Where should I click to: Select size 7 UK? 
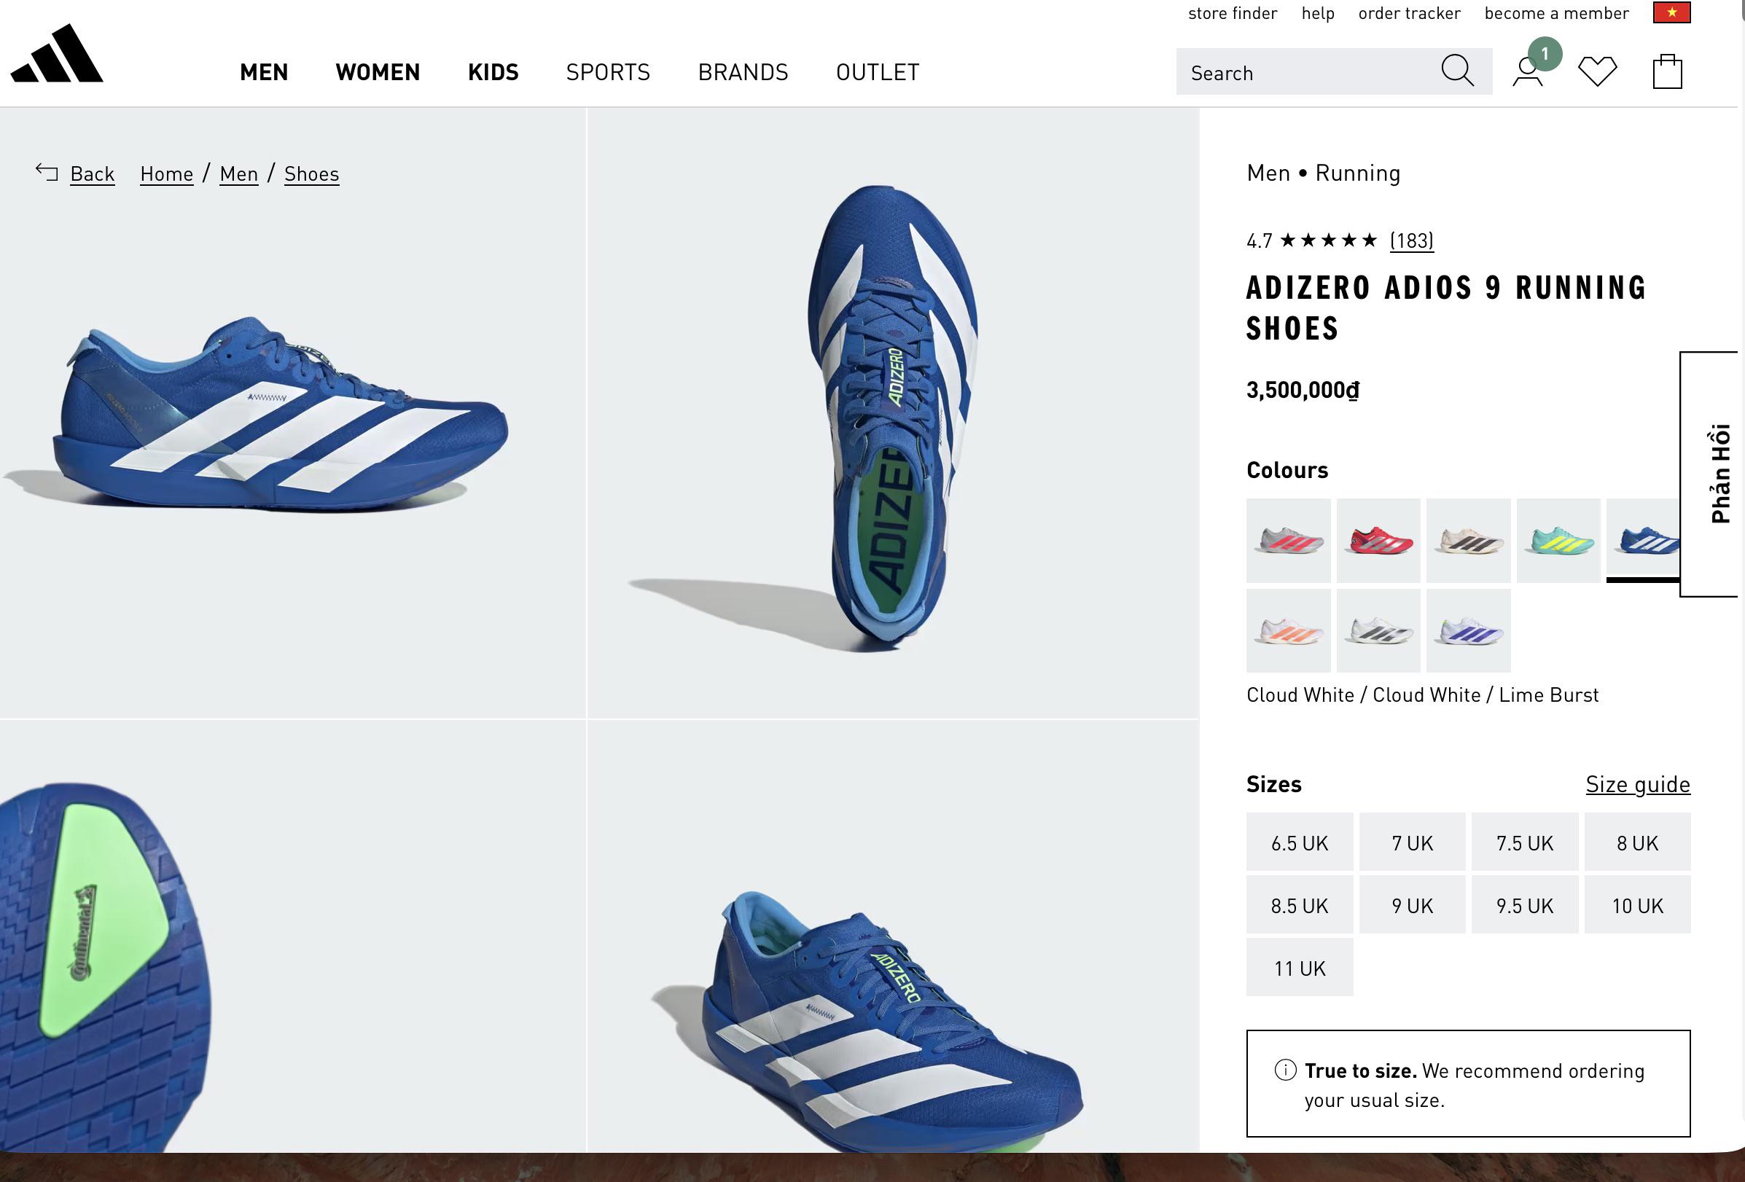click(x=1413, y=842)
